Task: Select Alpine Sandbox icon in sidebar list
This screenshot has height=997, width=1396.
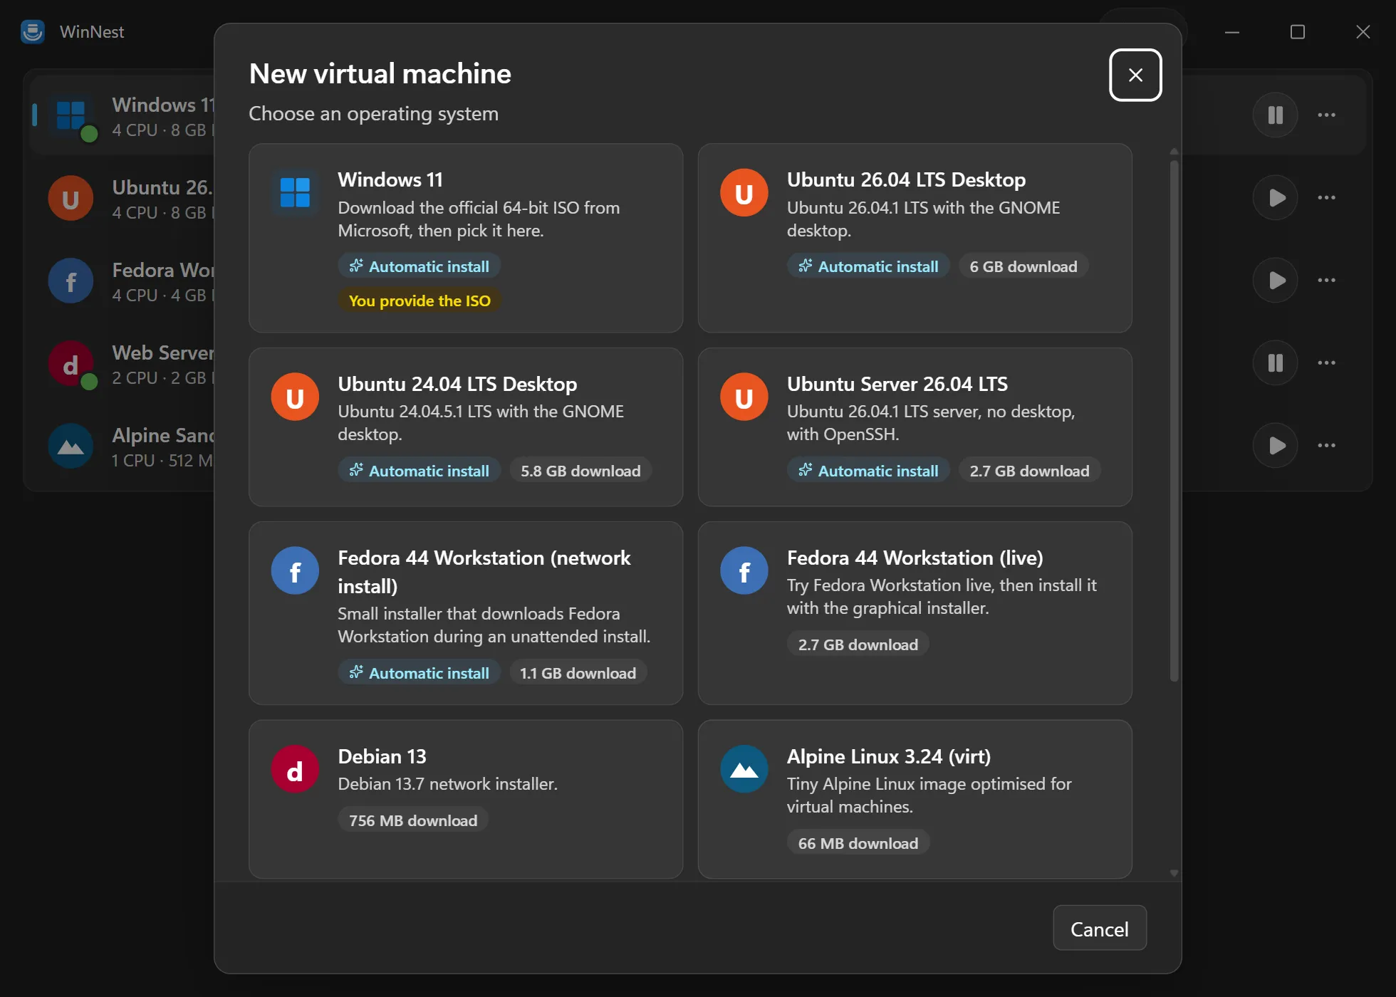Action: [71, 446]
